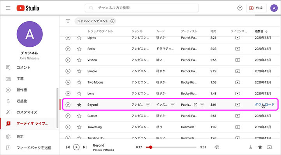Open the hamburger navigation menu

tap(8, 8)
